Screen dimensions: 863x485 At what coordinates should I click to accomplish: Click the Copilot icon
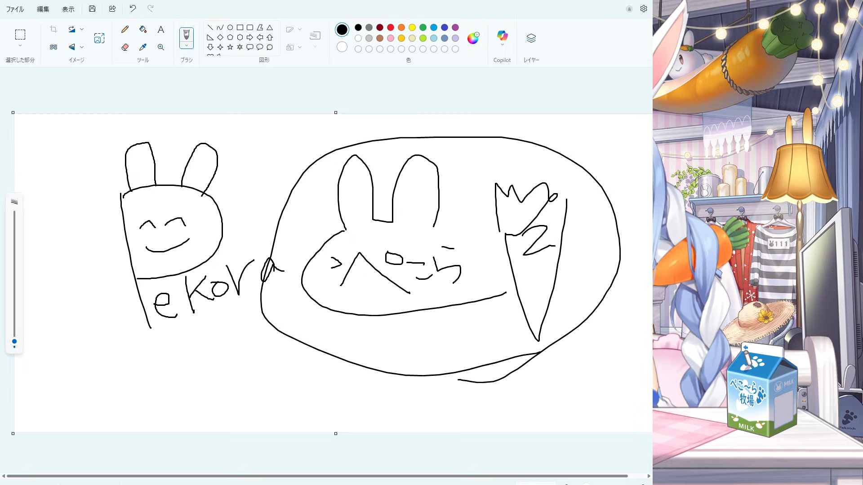pos(502,35)
